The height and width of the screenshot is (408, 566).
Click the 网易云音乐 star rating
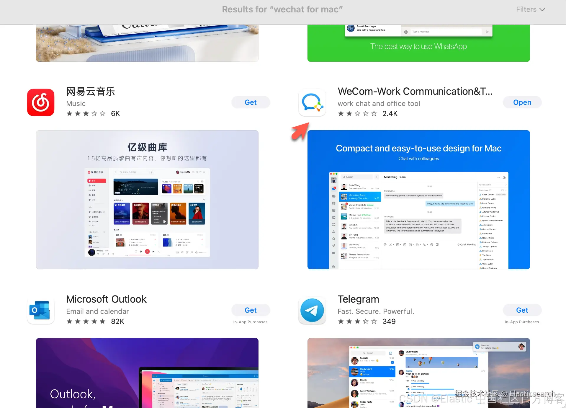point(86,114)
